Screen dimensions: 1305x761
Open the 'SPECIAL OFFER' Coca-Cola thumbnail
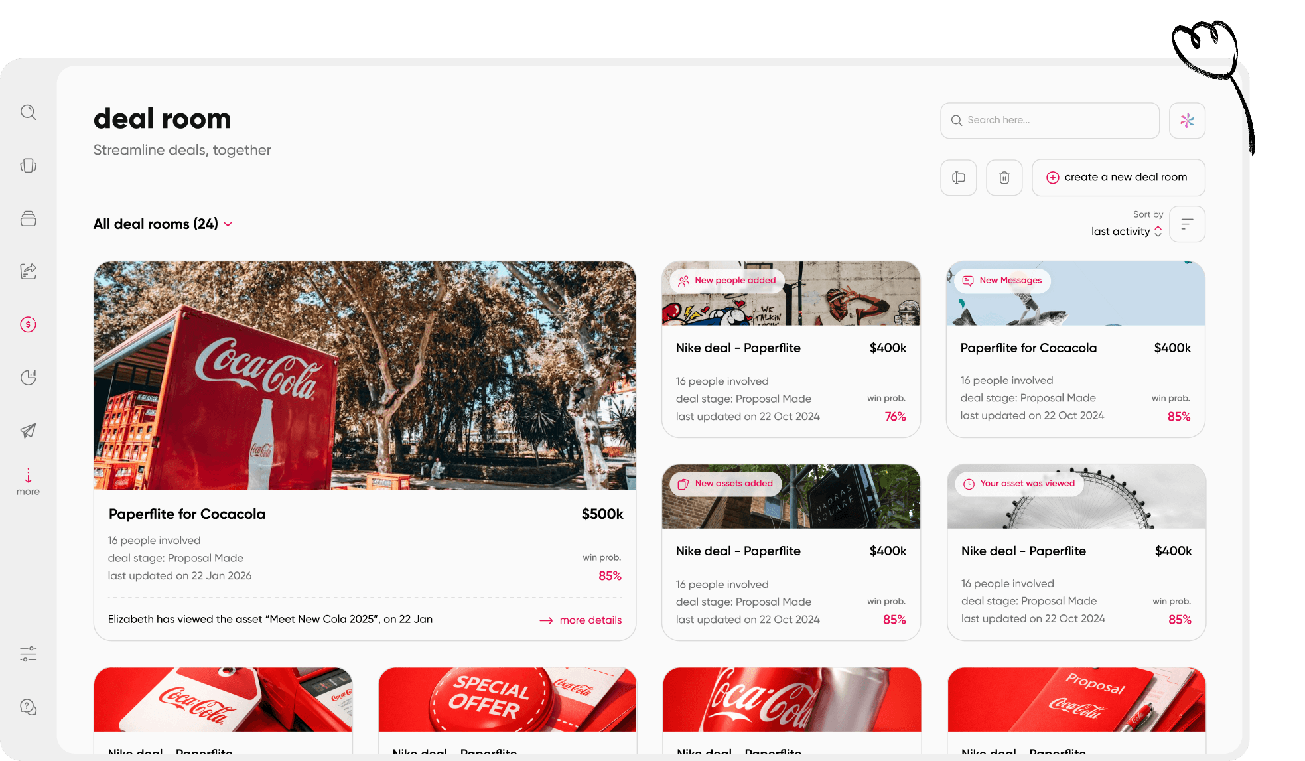pyautogui.click(x=508, y=700)
